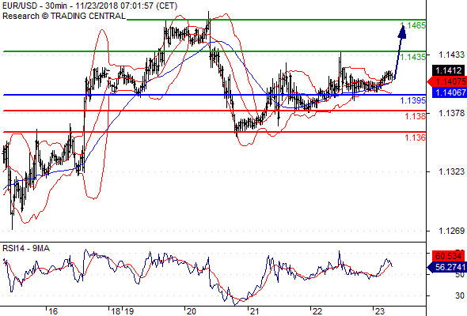Click the red 60.534 RSI value tag
Screen dimensions: 467x316
pos(448,256)
